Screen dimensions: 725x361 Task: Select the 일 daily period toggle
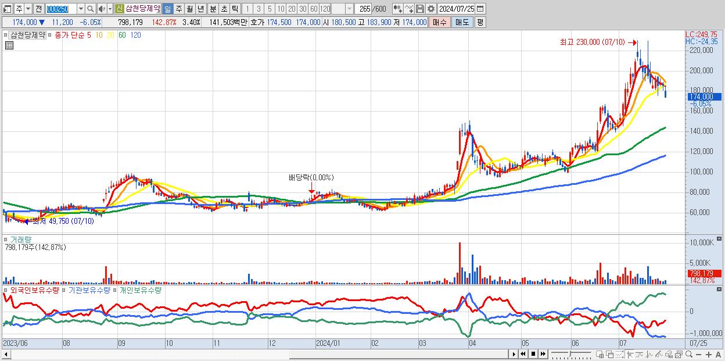tap(167, 9)
